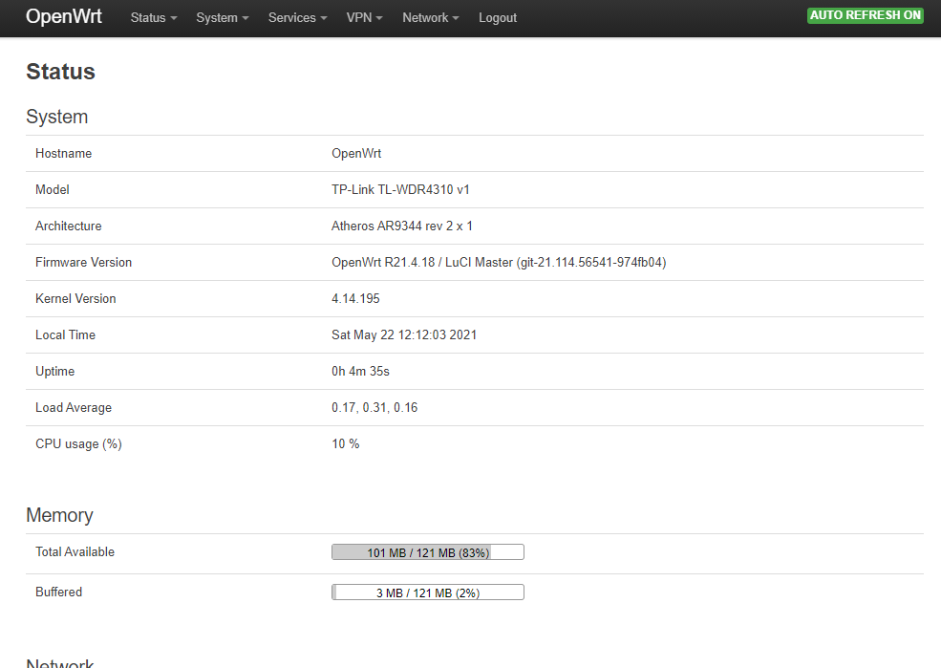Click the Status page heading
The image size is (941, 668).
(60, 72)
